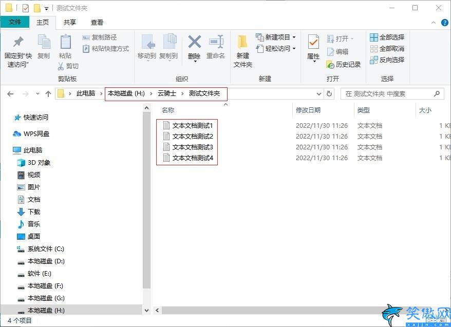Screen dimensions: 451x327
Task: Open the 文件 (File) menu tab
Action: (x=15, y=22)
